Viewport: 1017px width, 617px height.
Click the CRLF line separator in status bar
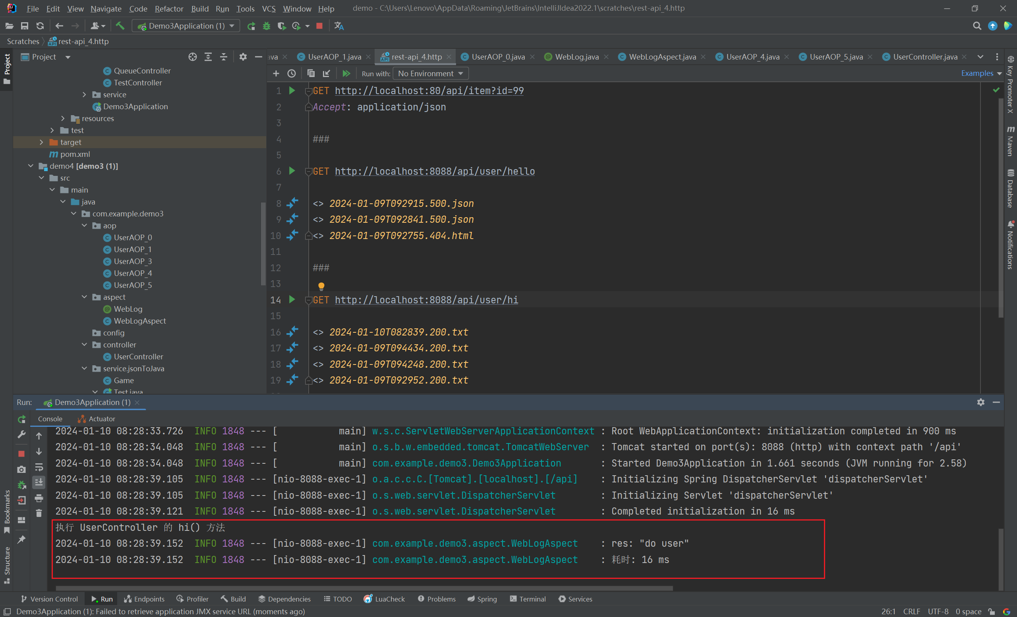911,611
